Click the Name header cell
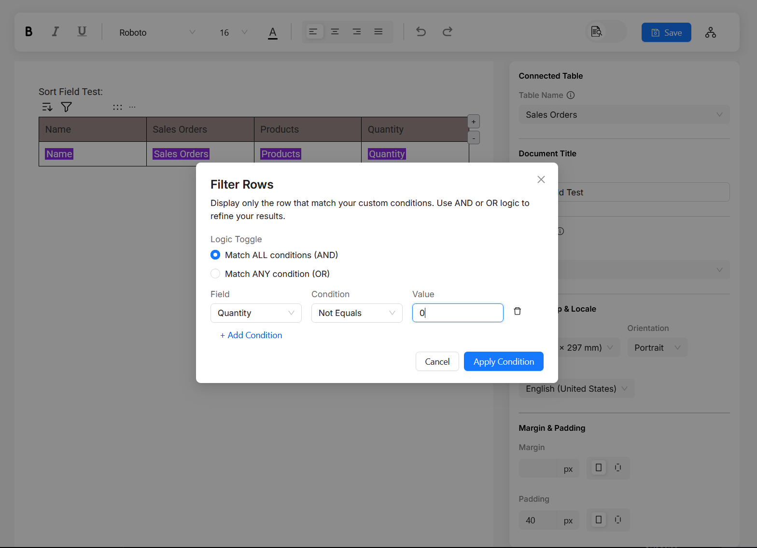Viewport: 757px width, 548px height. point(93,129)
